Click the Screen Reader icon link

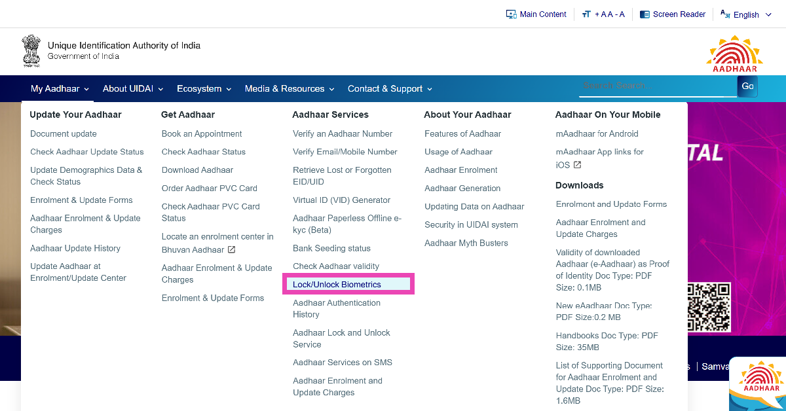(645, 14)
